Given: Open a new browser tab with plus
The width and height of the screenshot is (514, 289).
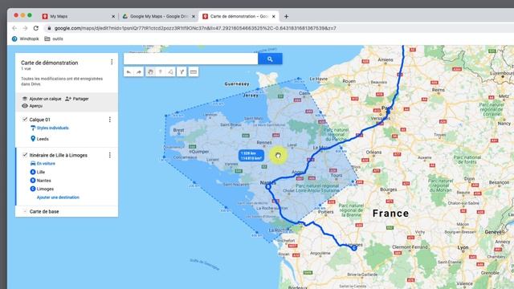Looking at the screenshot, I should pos(286,16).
